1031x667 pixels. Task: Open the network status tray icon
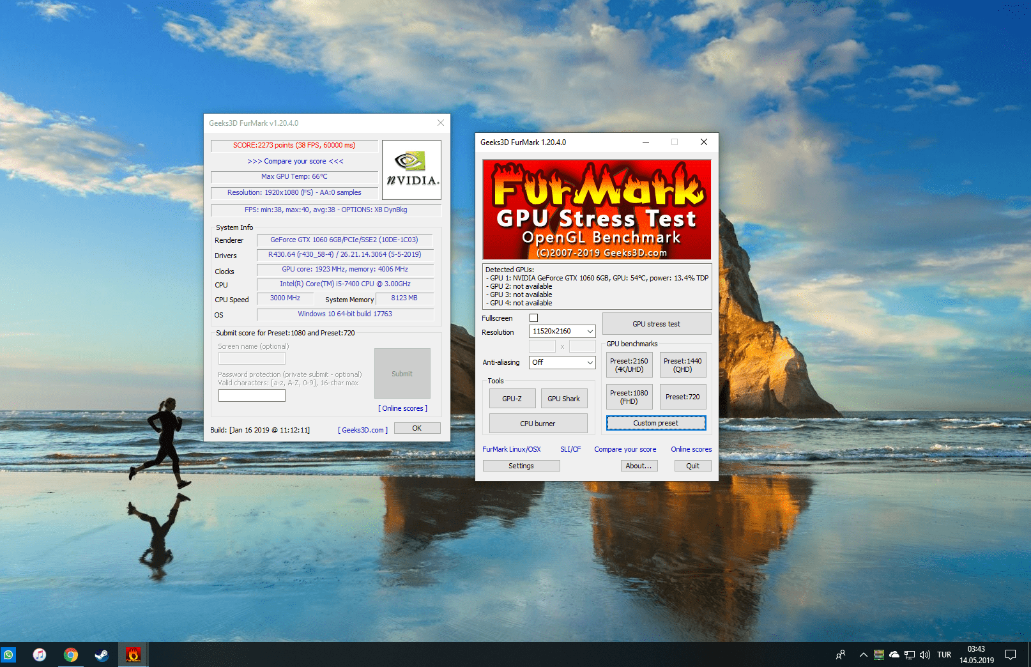coord(910,655)
